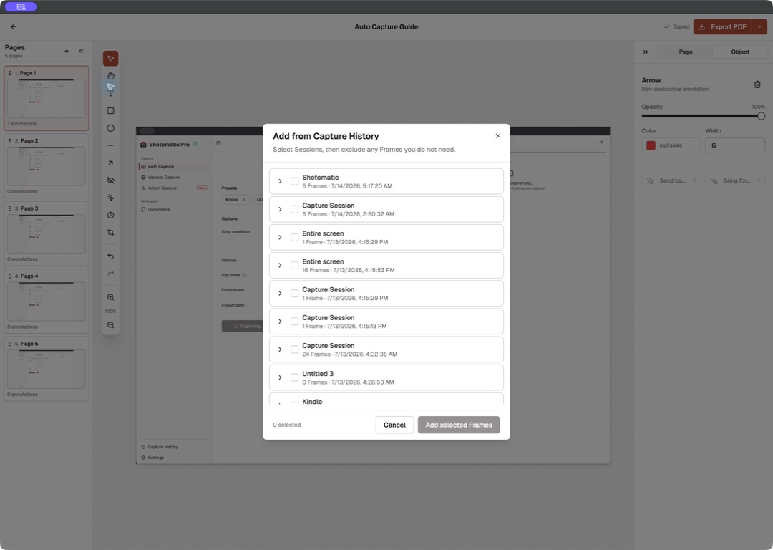Check Entire screen 1 Frame checkbox
773x550 pixels.
(x=294, y=238)
